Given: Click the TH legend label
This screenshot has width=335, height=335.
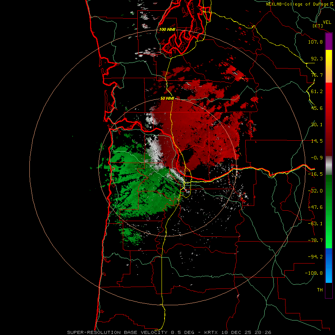Looking at the screenshot, I should pos(320,290).
